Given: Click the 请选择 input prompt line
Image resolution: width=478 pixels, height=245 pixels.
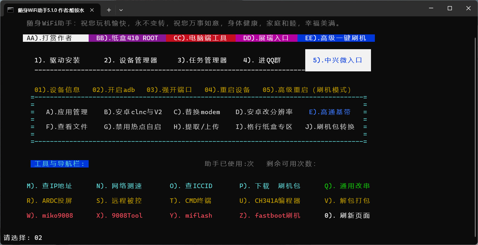Looking at the screenshot, I should [x=23, y=238].
